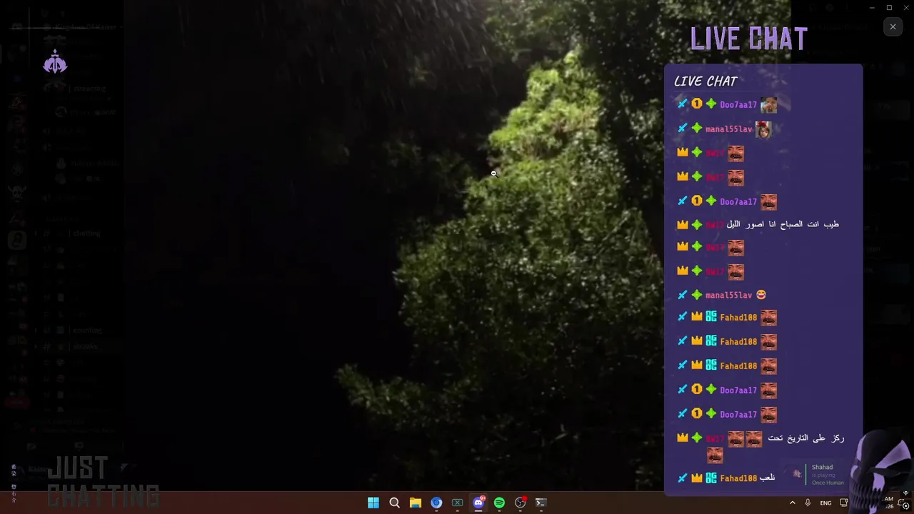Click the purple lotus stream logo
This screenshot has width=914, height=514.
click(55, 62)
